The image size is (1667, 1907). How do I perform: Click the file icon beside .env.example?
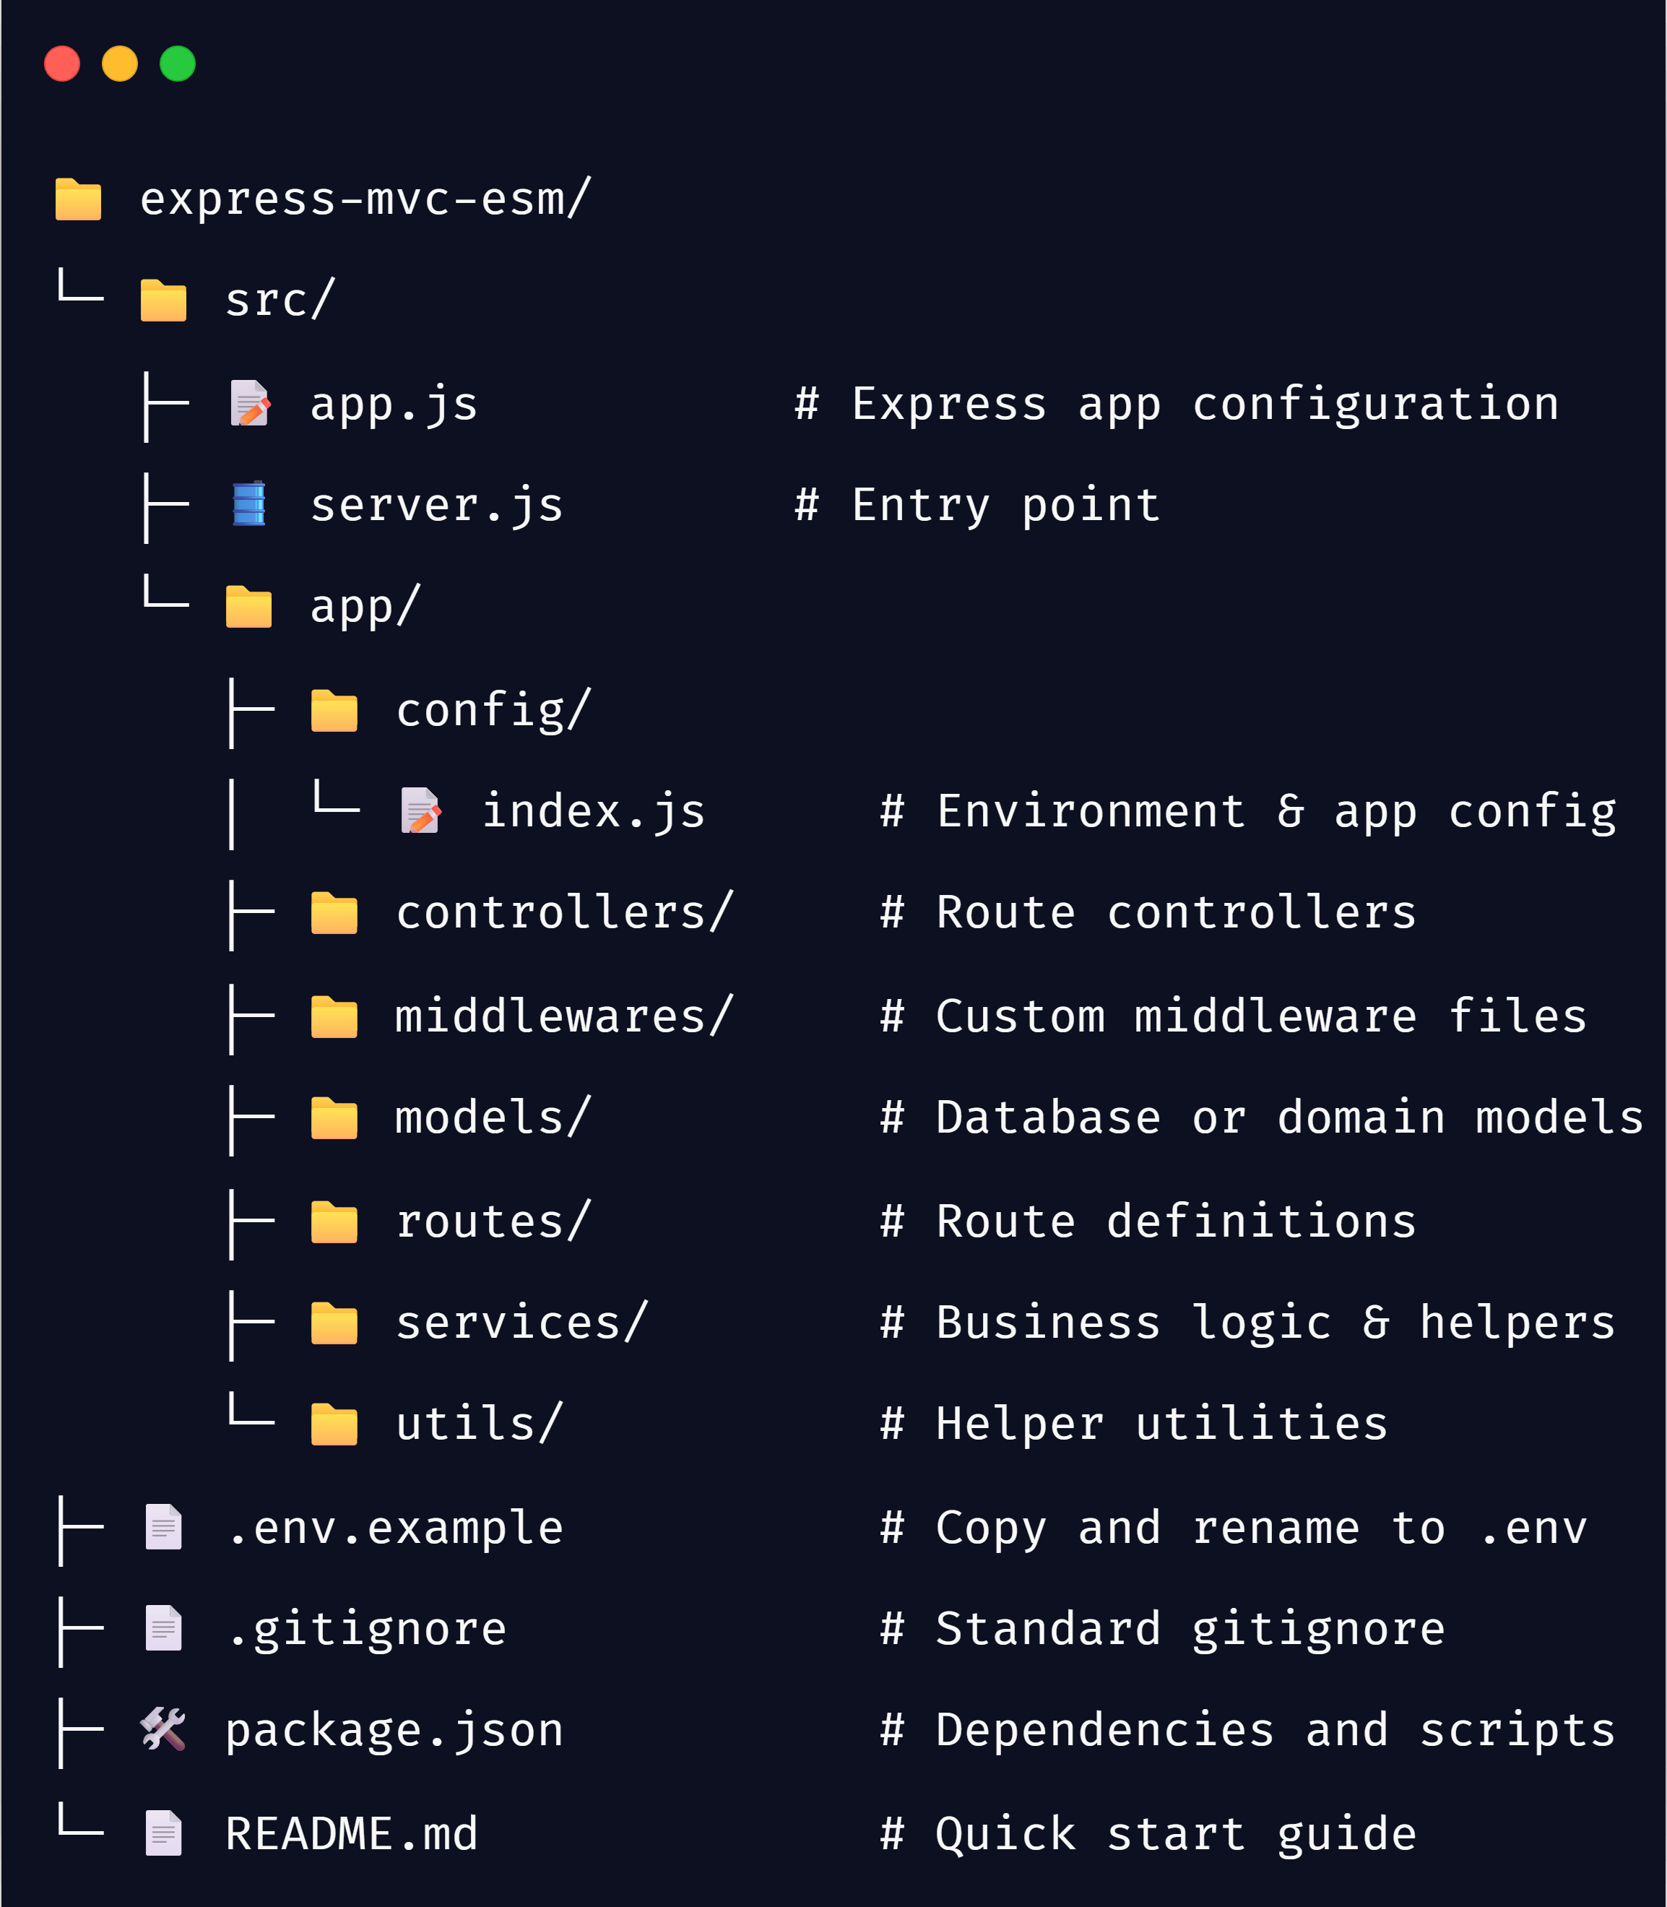[164, 1526]
